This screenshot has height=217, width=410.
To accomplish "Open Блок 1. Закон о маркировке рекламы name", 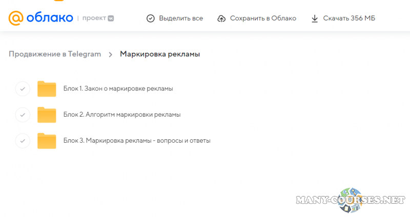I will pyautogui.click(x=118, y=89).
